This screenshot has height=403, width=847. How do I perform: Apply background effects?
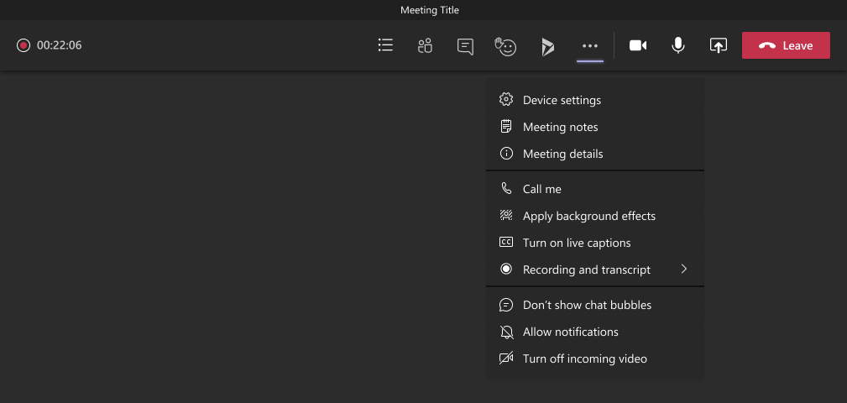(588, 216)
